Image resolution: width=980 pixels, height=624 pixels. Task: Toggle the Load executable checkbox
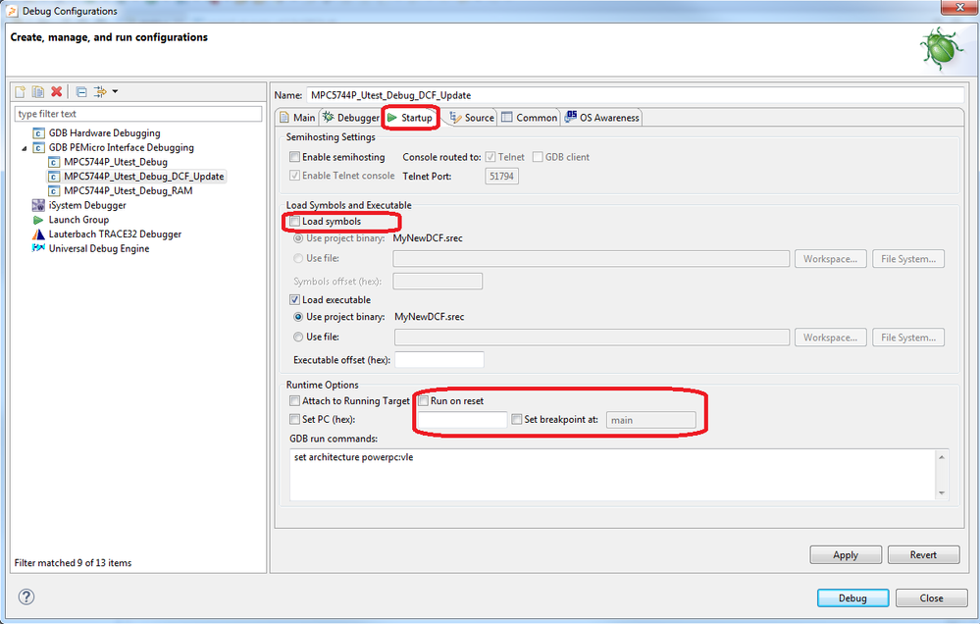[x=294, y=300]
